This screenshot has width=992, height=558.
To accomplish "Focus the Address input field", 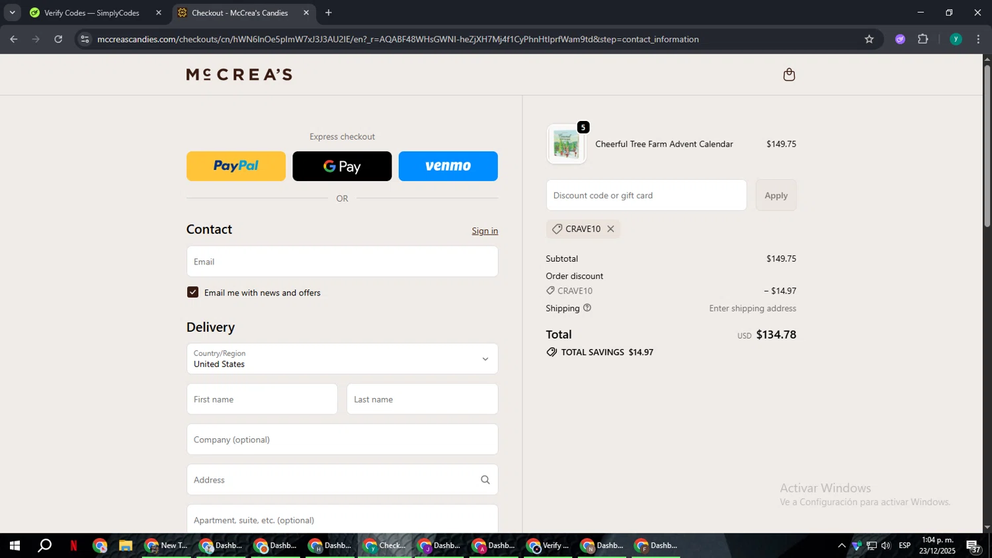I will tap(342, 480).
